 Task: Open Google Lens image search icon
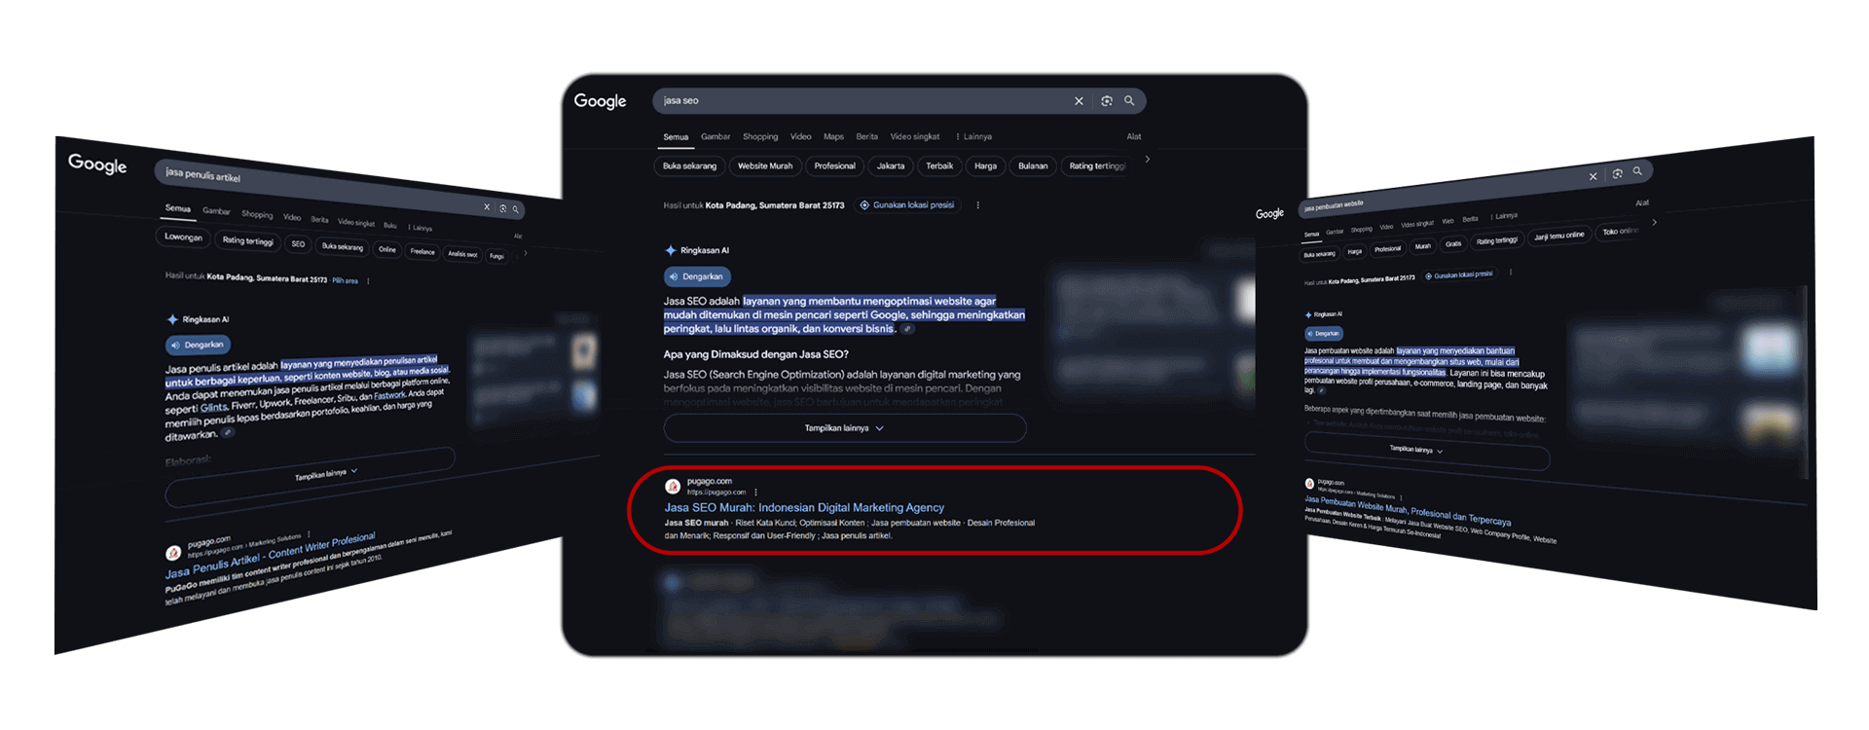pyautogui.click(x=1107, y=101)
